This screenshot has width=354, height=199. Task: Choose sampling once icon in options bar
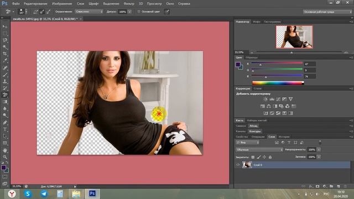coord(42,12)
